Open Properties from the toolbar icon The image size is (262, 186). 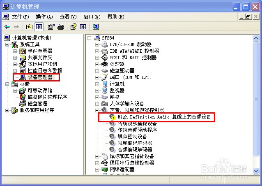51,27
